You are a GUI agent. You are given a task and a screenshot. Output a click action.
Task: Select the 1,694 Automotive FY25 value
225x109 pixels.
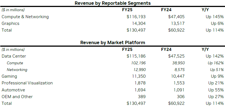(140, 90)
